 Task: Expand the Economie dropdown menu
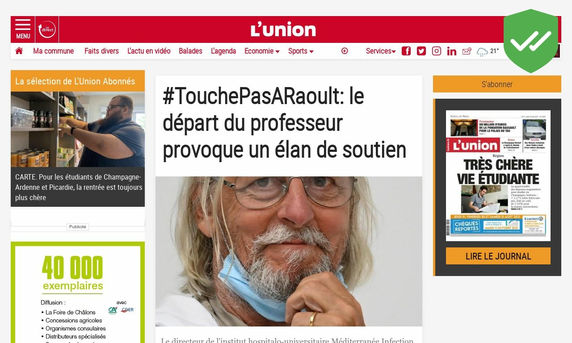[262, 51]
